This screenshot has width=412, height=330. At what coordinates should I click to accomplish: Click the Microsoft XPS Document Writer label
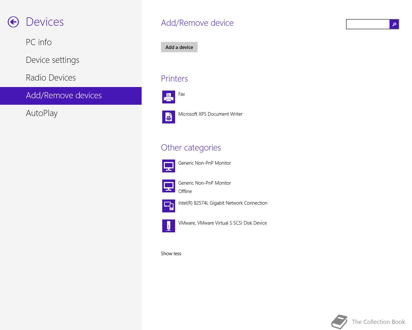coord(211,114)
